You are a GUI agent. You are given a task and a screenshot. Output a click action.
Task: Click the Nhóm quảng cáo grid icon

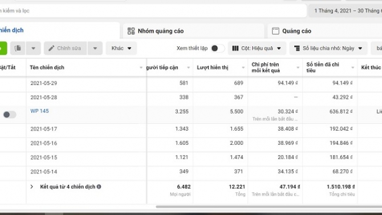[131, 31]
